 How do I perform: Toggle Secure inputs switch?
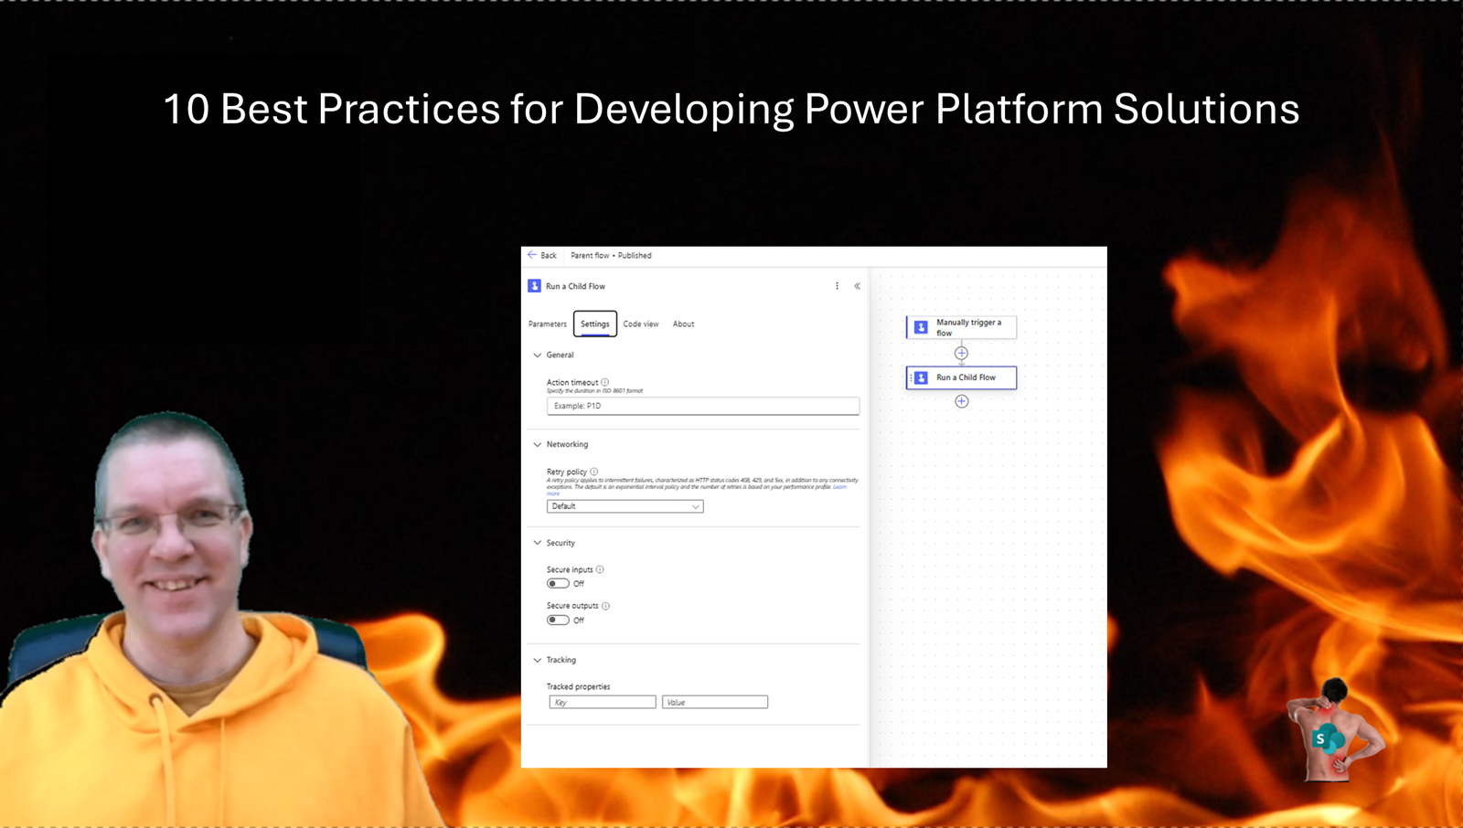(558, 583)
